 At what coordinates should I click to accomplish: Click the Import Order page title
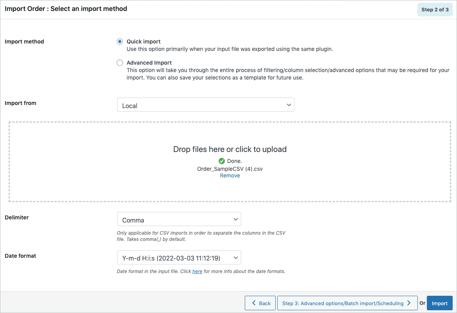tap(65, 8)
